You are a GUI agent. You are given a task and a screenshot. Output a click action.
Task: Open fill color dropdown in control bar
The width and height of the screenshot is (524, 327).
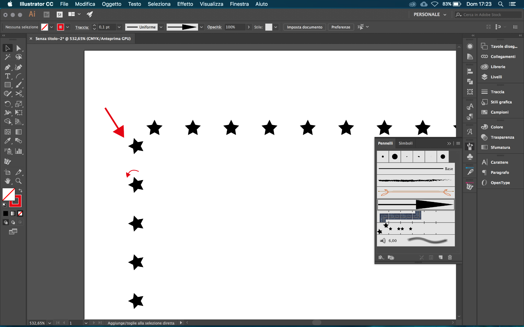tap(52, 27)
